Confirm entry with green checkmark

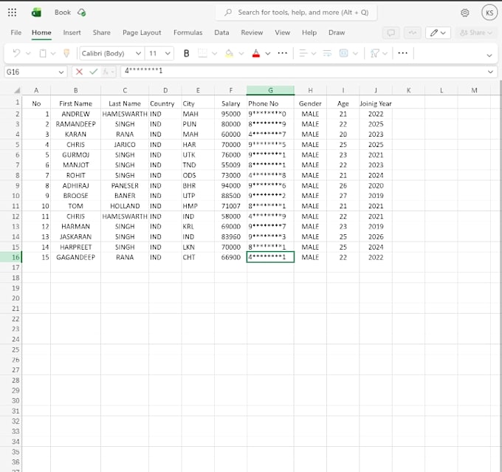pyautogui.click(x=94, y=72)
